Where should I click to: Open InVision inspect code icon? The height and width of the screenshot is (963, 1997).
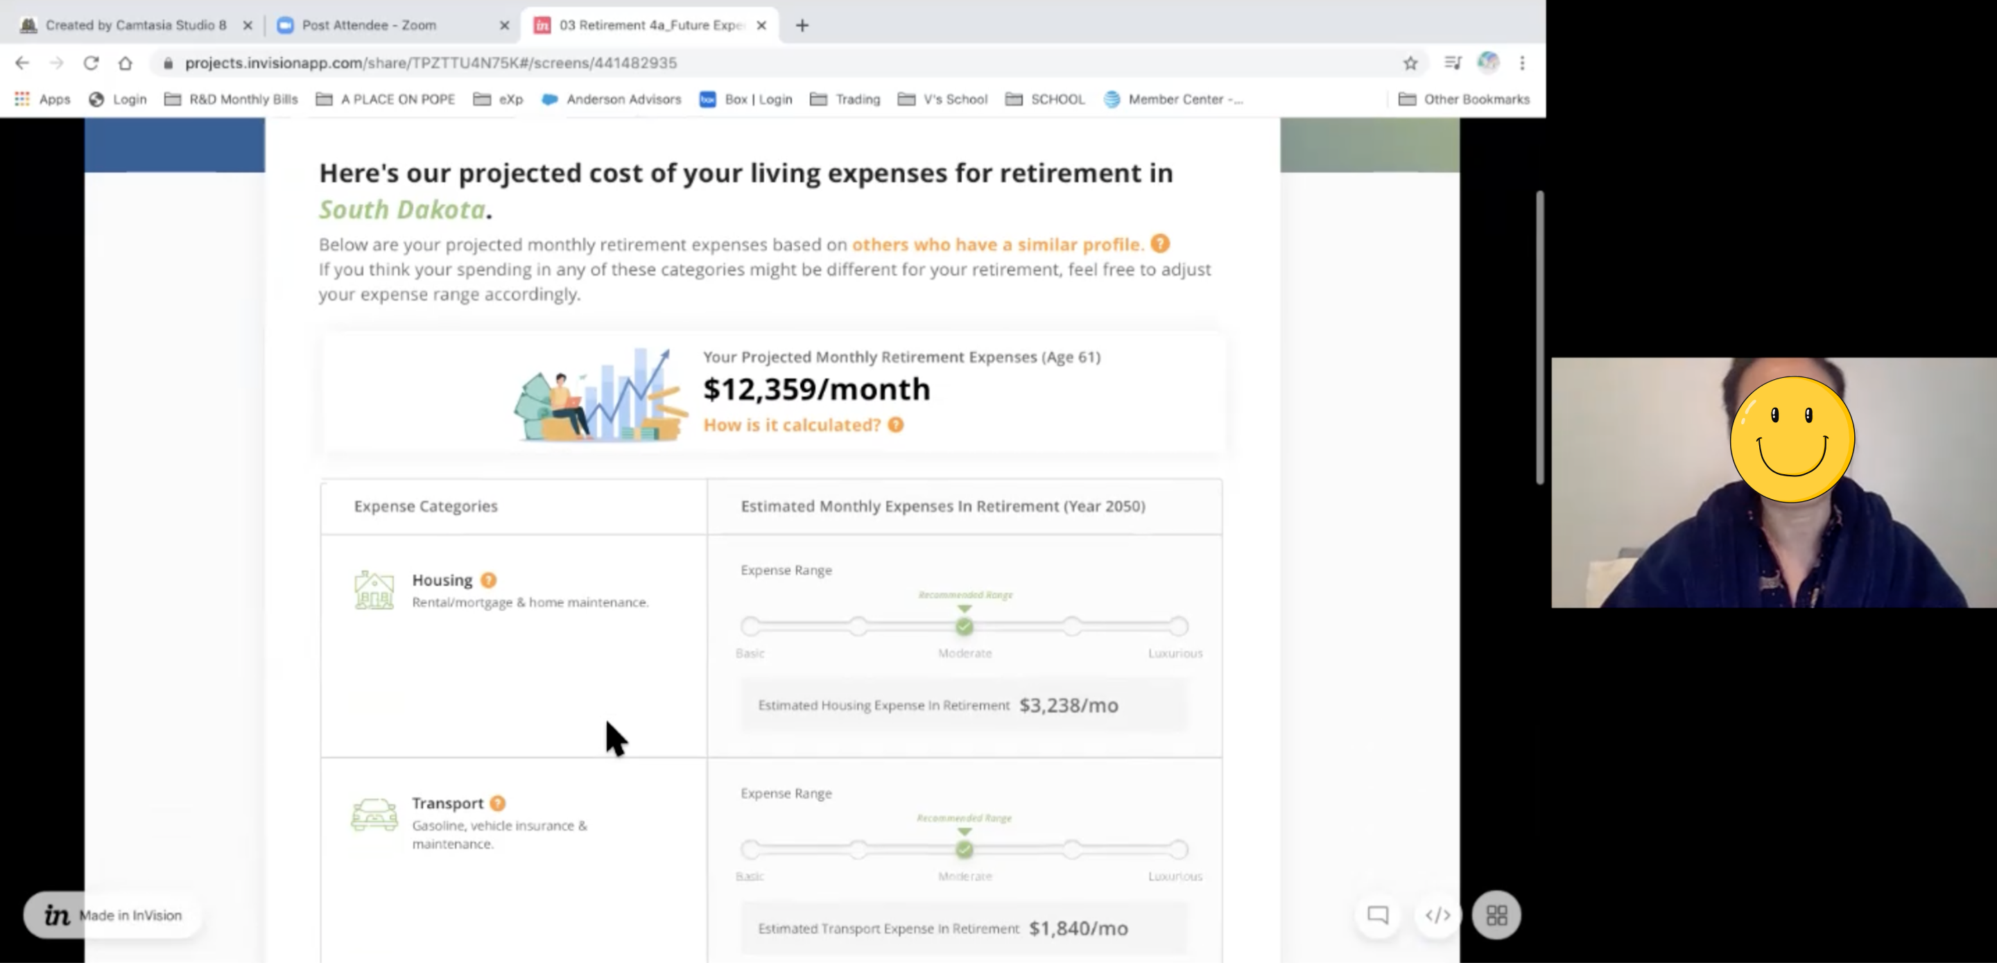click(x=1437, y=915)
